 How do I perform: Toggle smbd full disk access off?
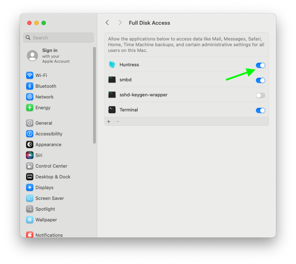[261, 80]
